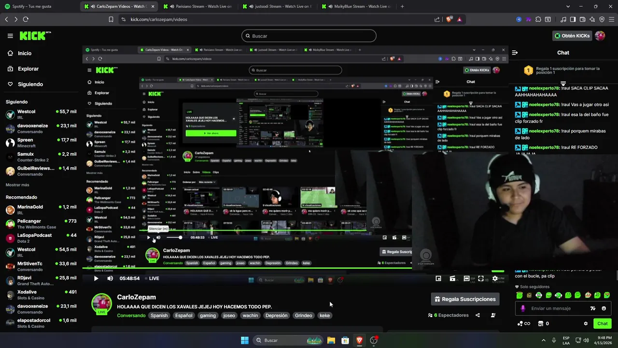Image resolution: width=618 pixels, height=348 pixels.
Task: Open CarloZepam profile avatar
Action: click(101, 304)
